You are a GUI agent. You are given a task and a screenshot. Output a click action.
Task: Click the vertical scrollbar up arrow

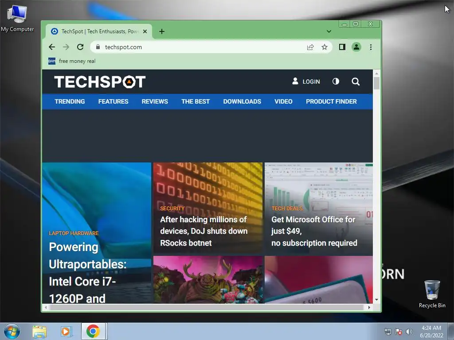[x=376, y=73]
